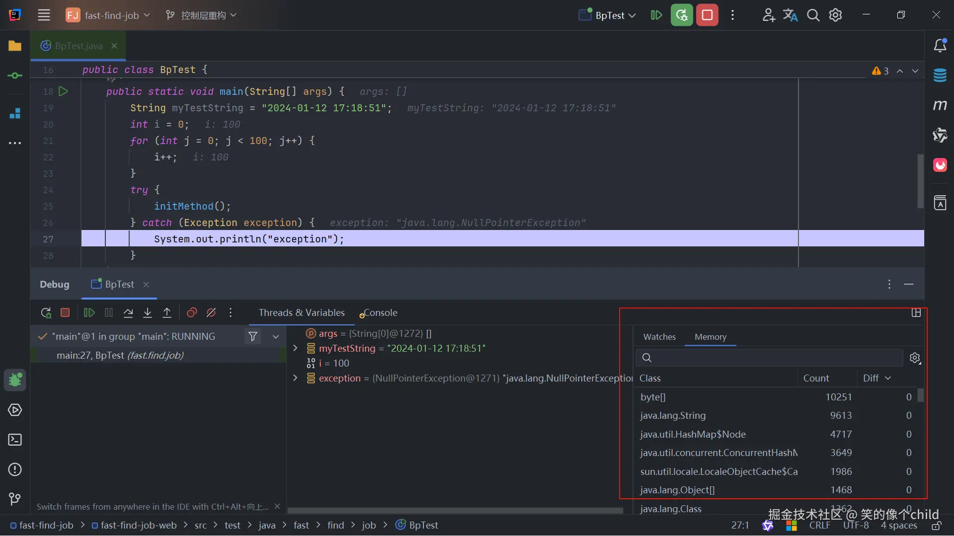Open the Git branch 控制层重构 dropdown
954x536 pixels.
click(201, 15)
